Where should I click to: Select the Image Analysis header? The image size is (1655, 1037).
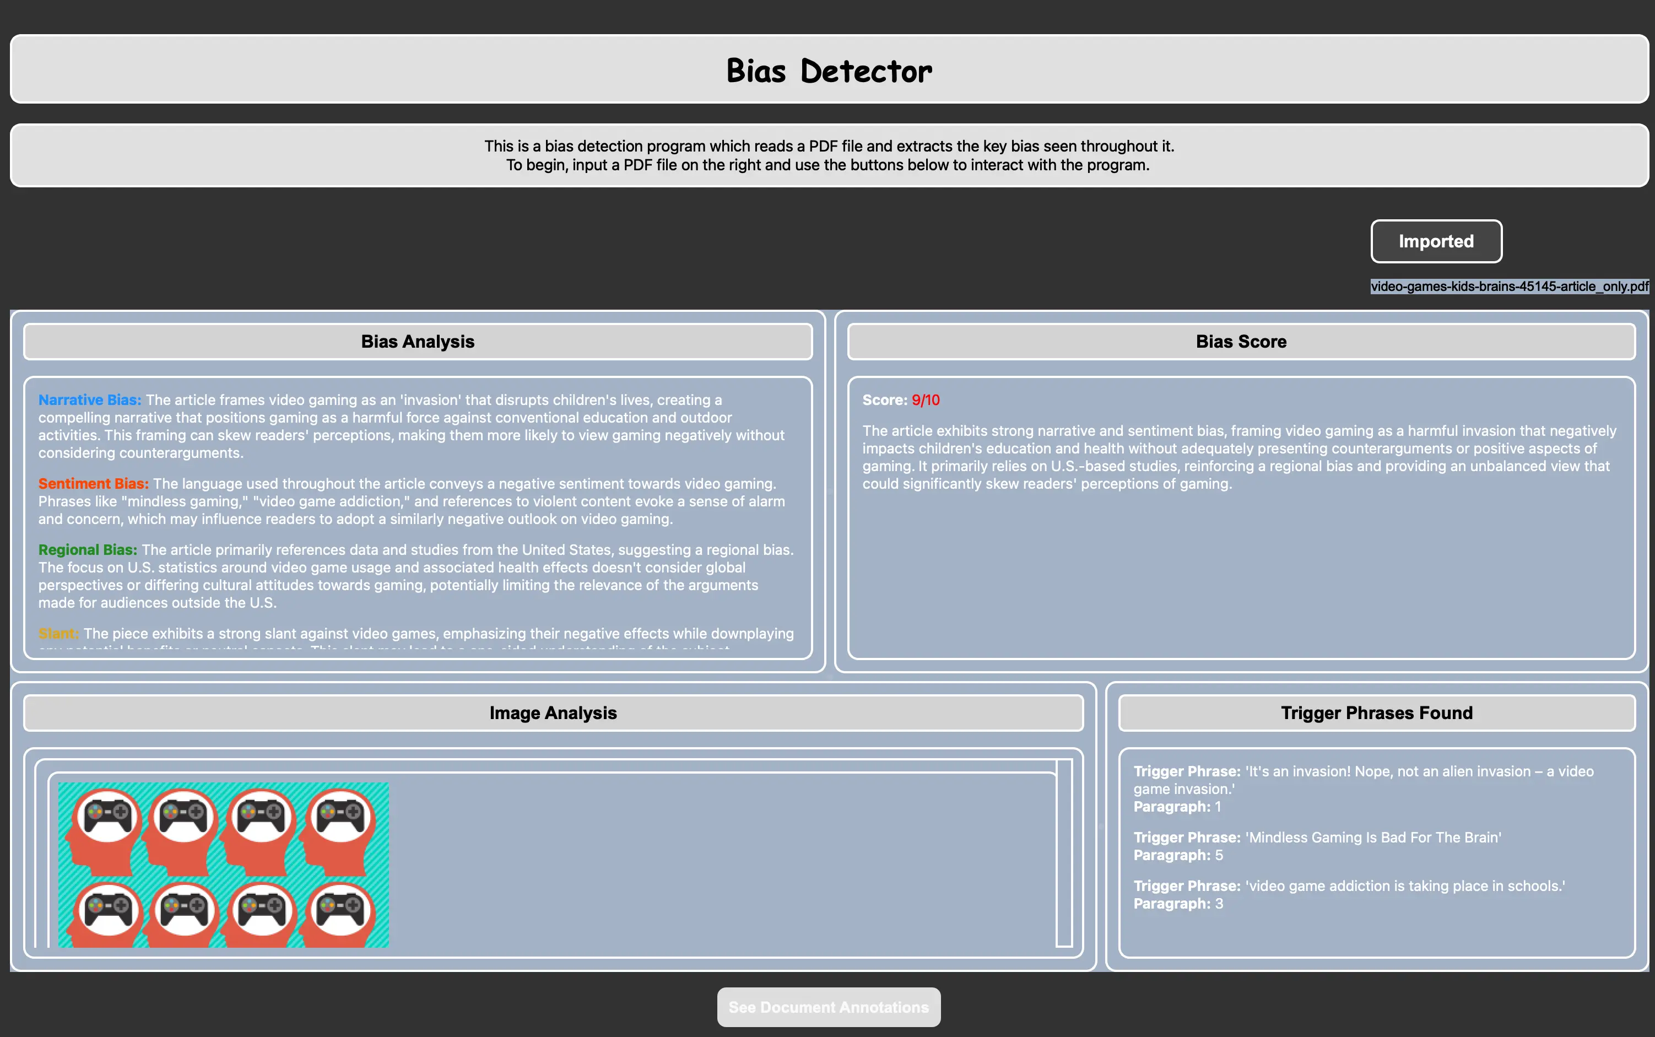tap(553, 712)
